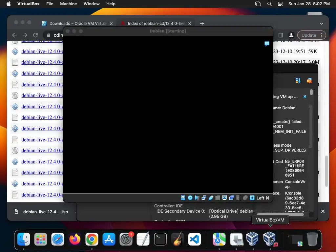Click the Chrome page vertical scrollbar
The image size is (336, 252).
(x=326, y=171)
